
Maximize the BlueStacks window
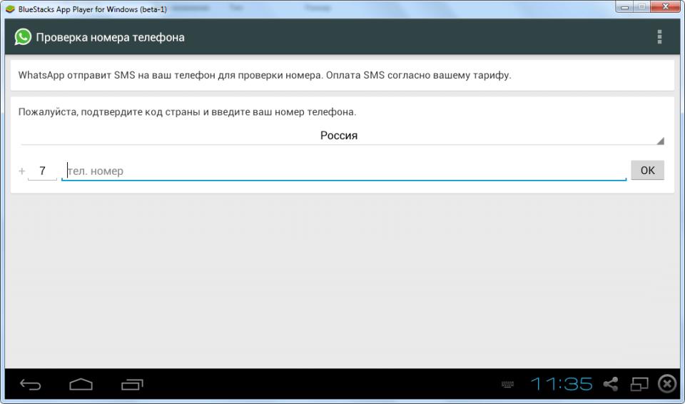click(644, 7)
